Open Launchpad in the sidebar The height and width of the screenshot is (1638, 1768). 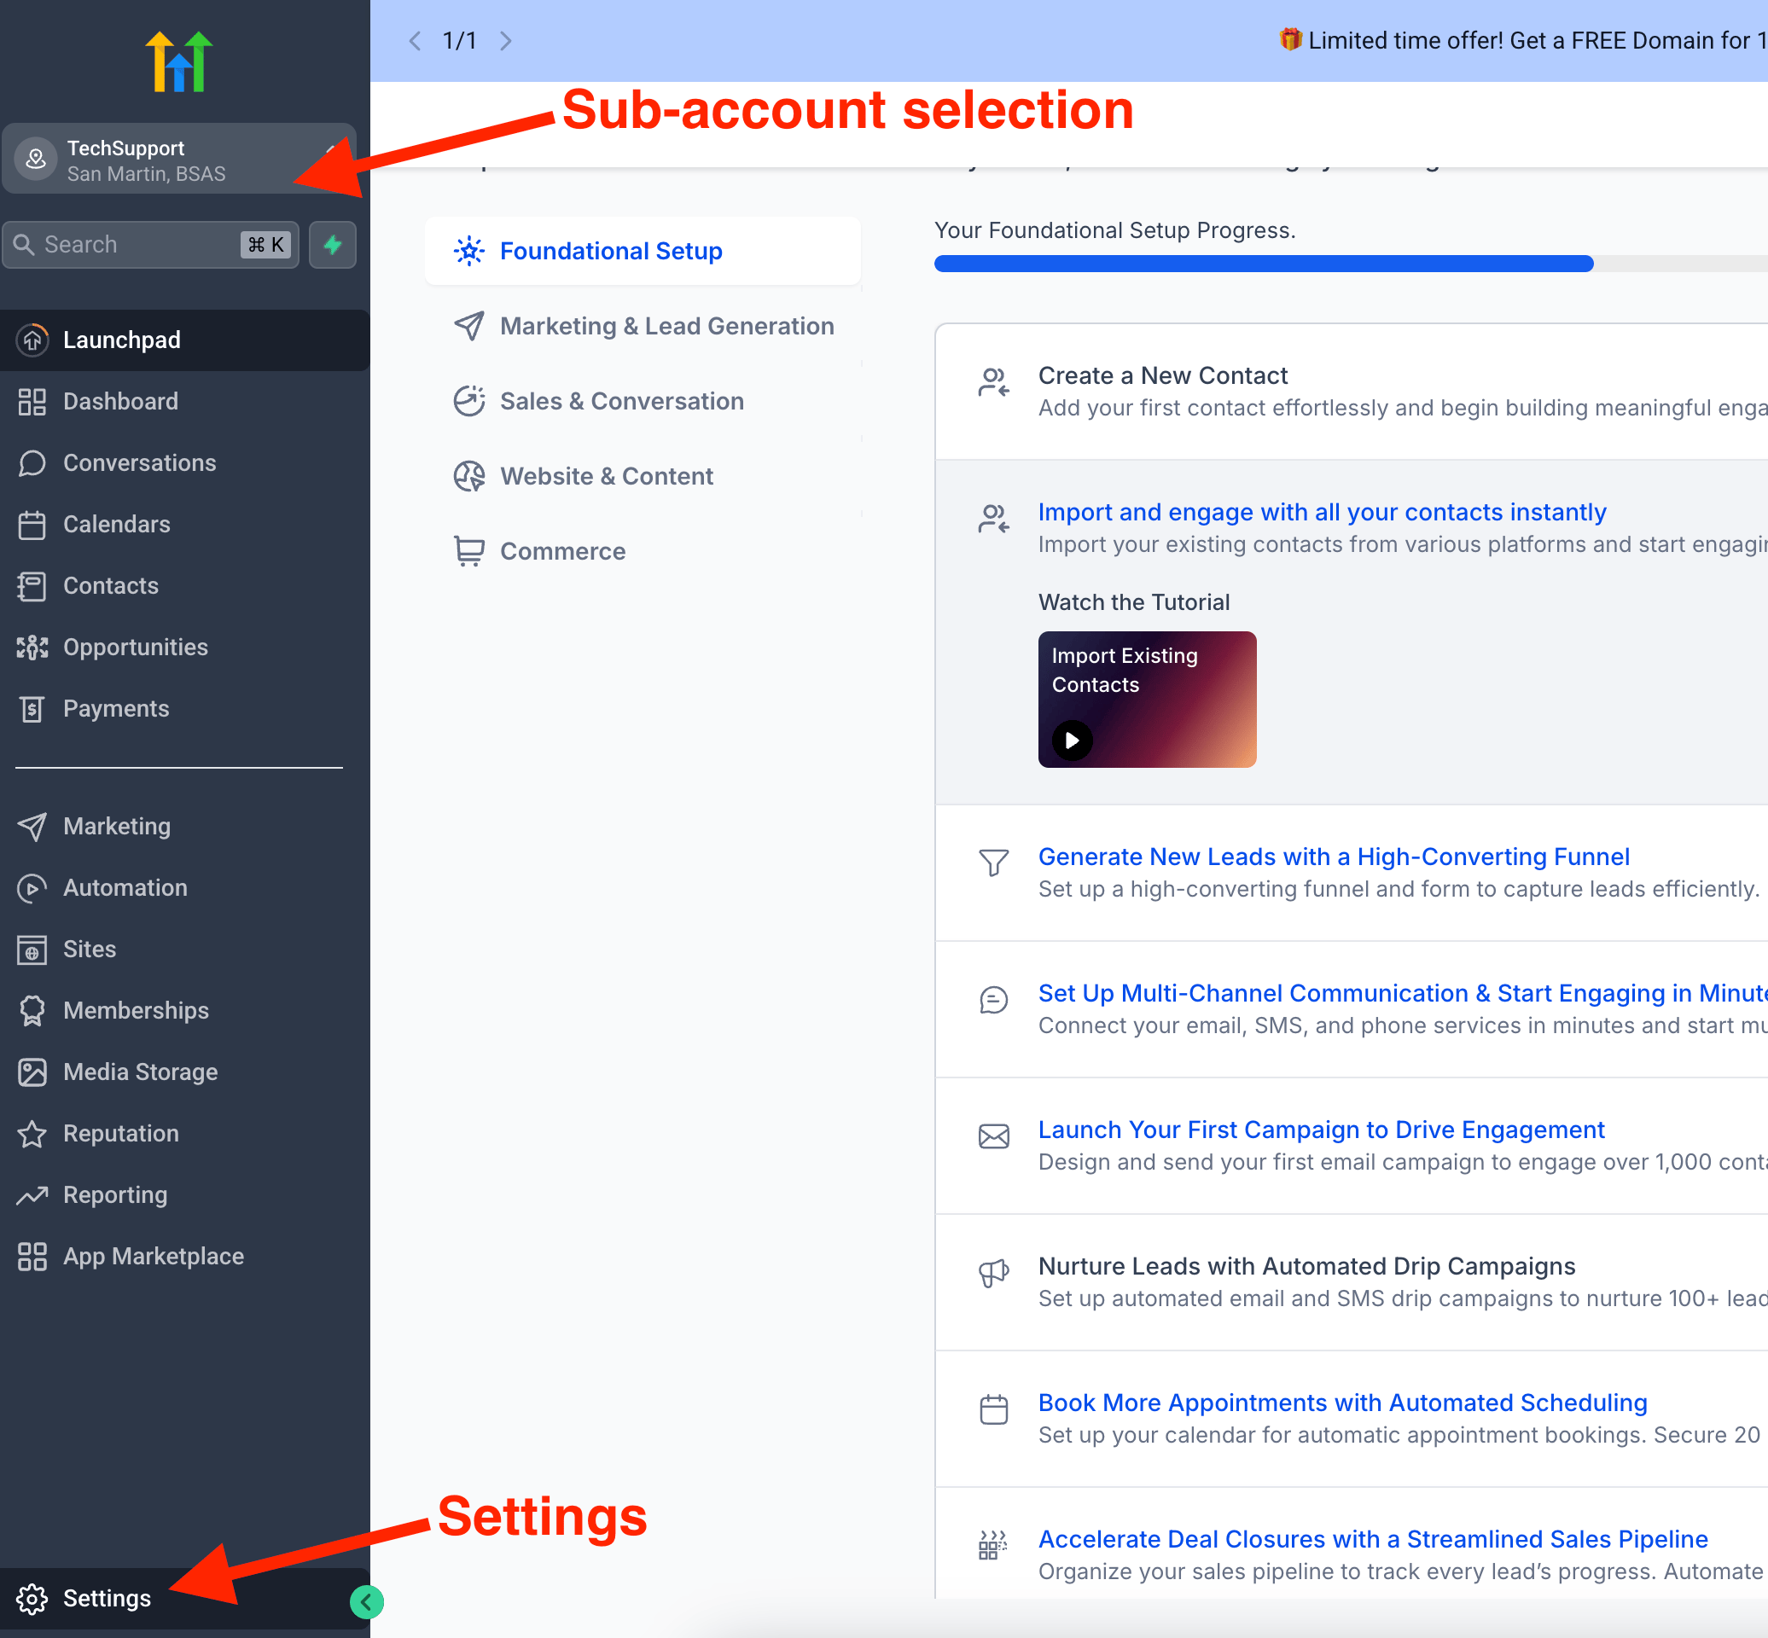pyautogui.click(x=184, y=340)
